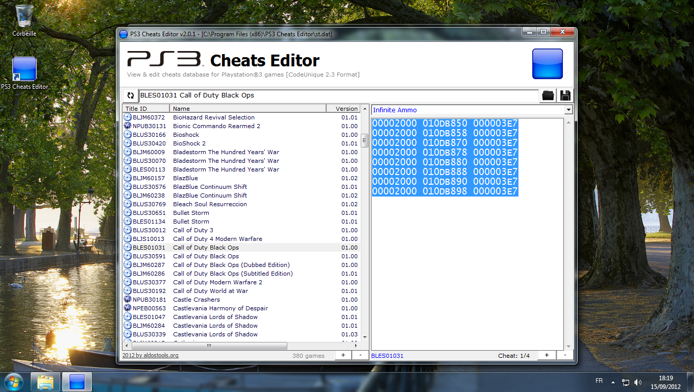Select Call of Duty Black Ops (Dubbed Edition)

(x=241, y=265)
